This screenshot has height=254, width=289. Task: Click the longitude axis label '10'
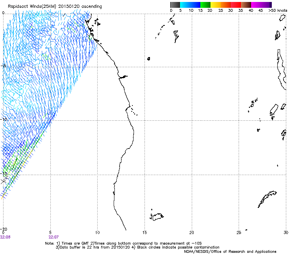pos(98,233)
